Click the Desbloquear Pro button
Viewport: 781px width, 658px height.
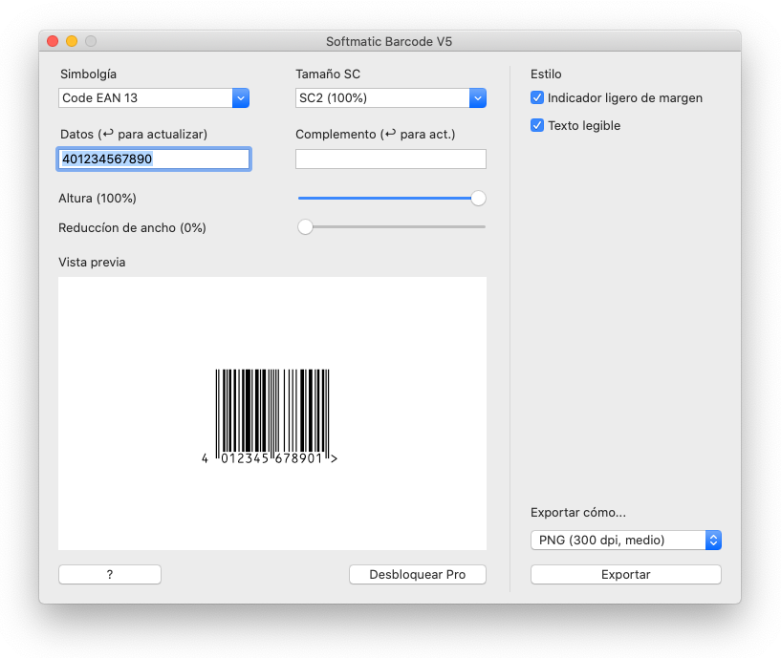[417, 575]
